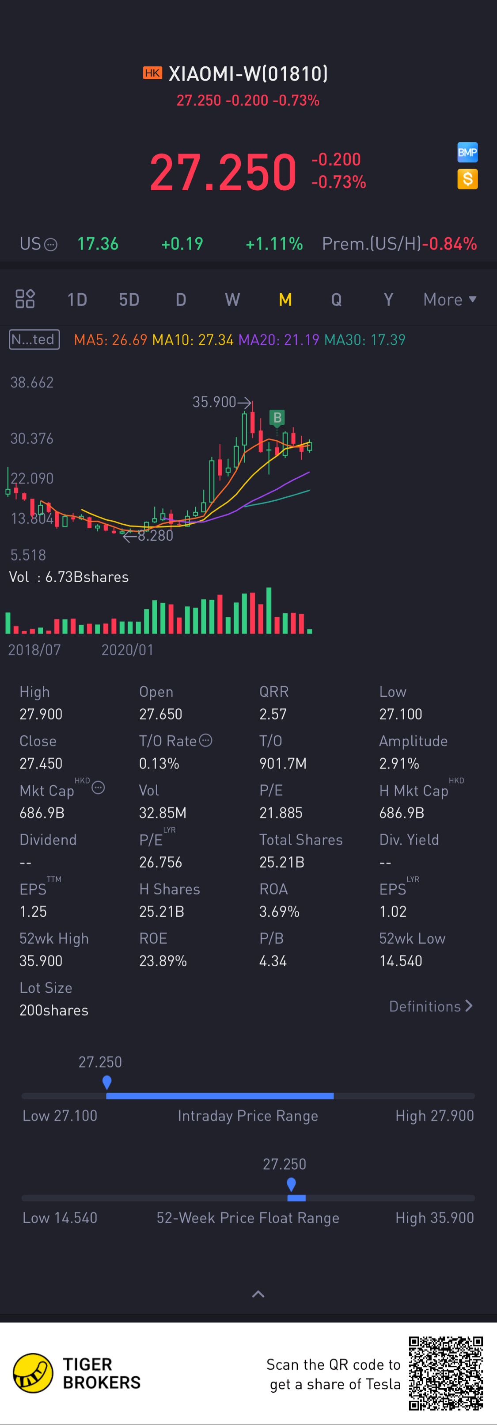This screenshot has height=1425, width=497.
Task: Click the orange HK market badge
Action: coord(152,73)
